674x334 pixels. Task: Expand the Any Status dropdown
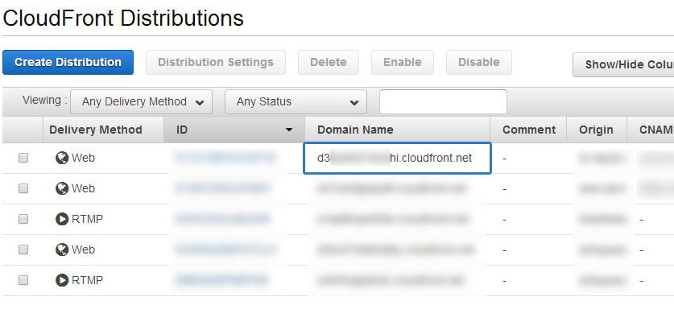coord(296,102)
